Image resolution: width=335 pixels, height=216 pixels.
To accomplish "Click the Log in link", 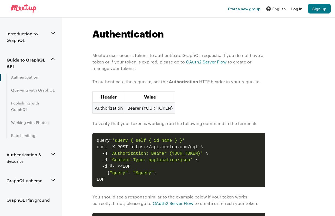I will coord(297,9).
